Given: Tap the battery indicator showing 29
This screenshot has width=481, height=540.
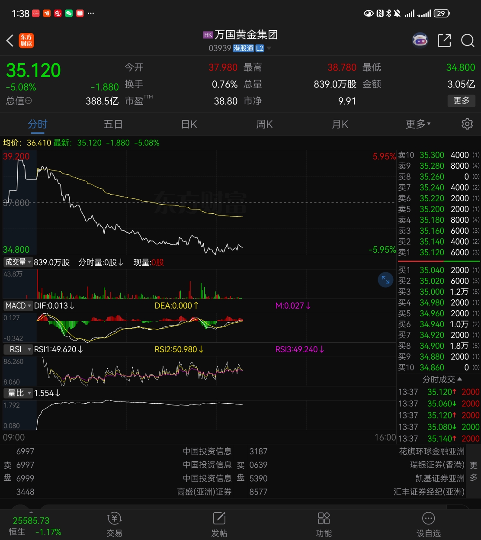Looking at the screenshot, I should pyautogui.click(x=442, y=13).
